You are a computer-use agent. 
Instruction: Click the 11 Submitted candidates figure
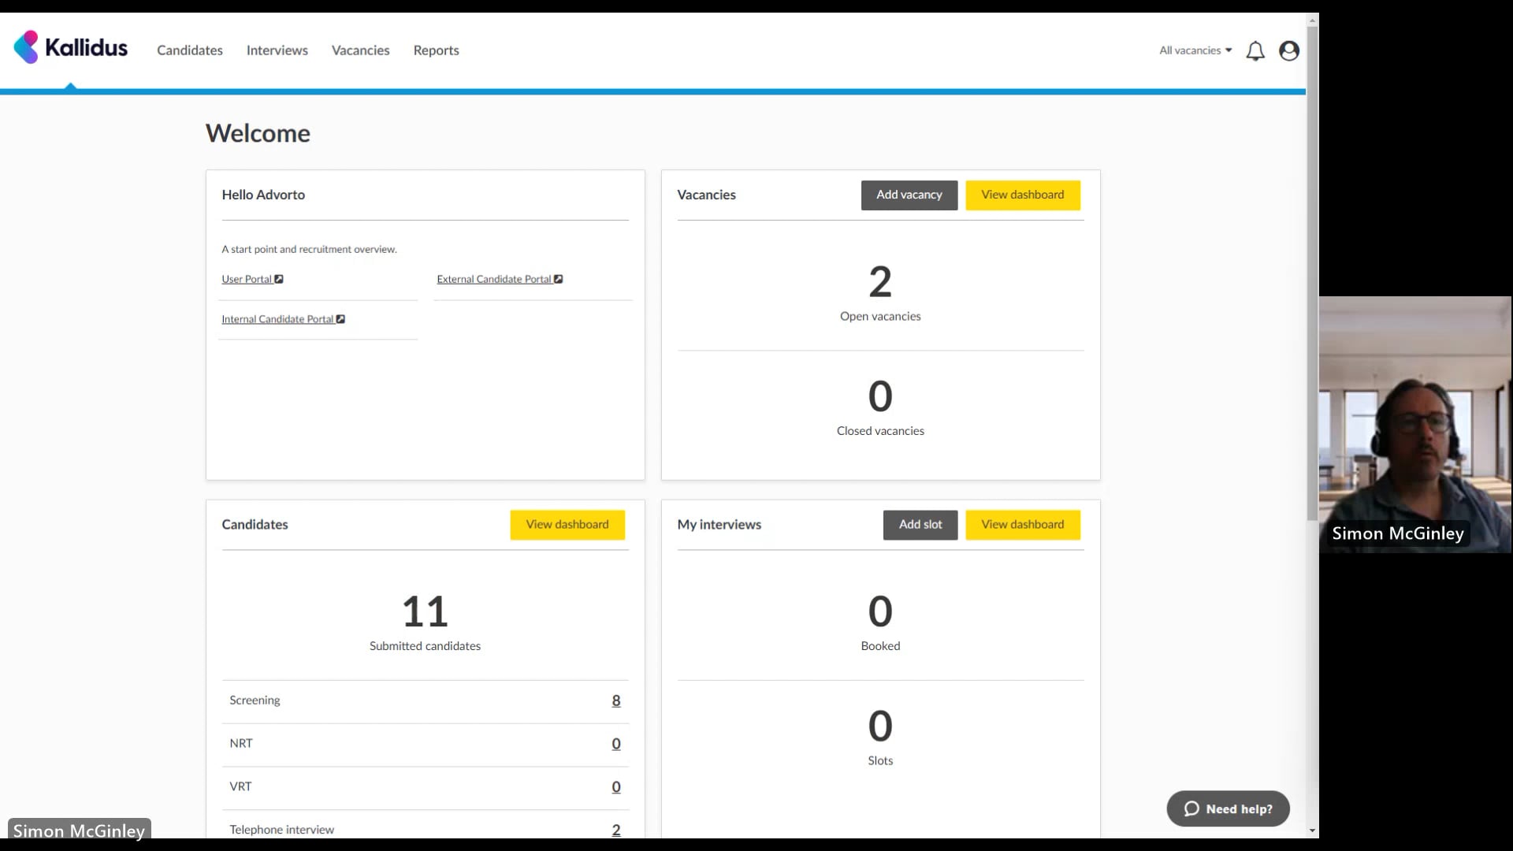pos(425,611)
